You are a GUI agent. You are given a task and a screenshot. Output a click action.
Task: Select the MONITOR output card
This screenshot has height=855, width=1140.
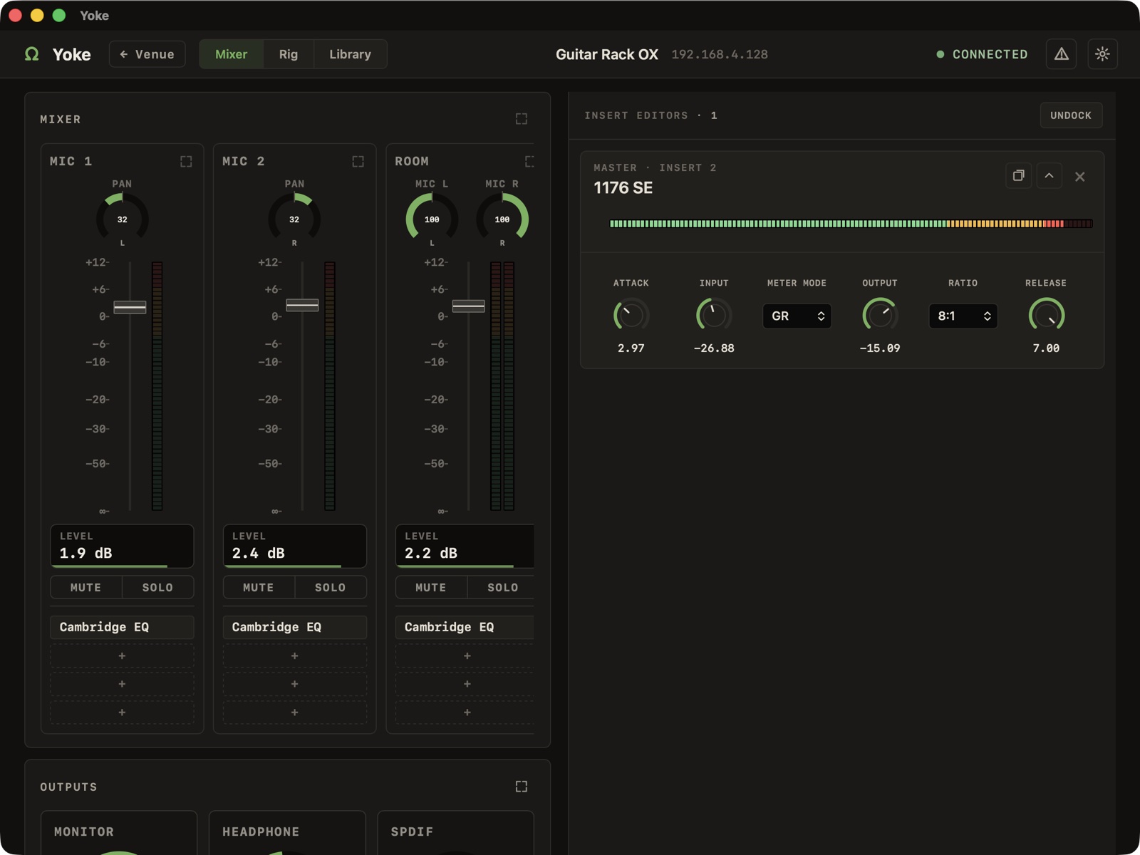[119, 832]
